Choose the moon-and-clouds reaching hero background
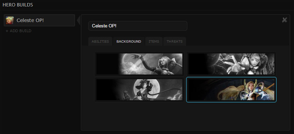 tap(139, 64)
